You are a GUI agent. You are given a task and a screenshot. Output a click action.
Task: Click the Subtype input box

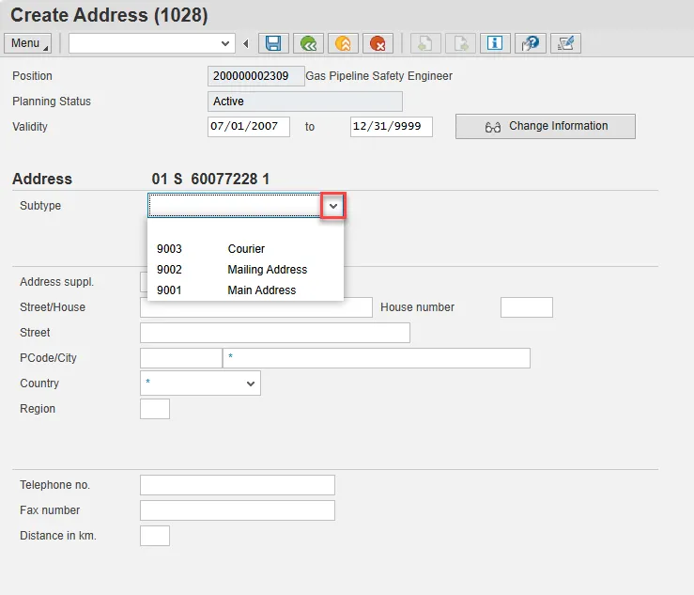[234, 206]
